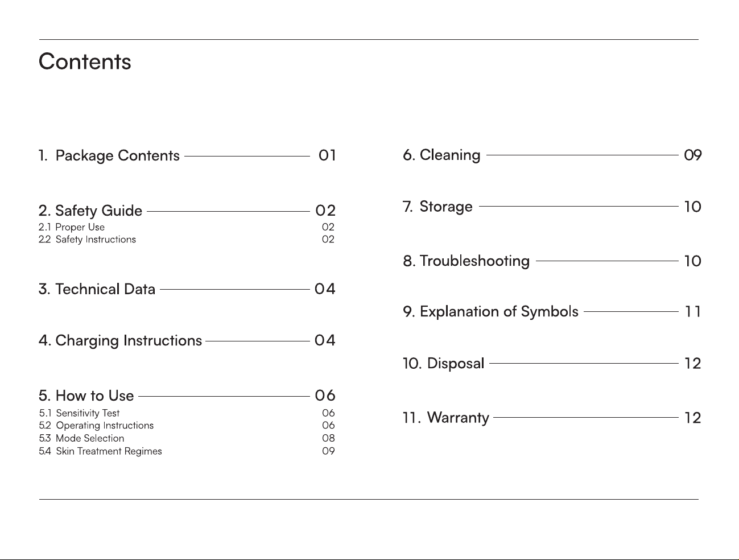Open 2.2 Safety Instructions entry
739x560 pixels.
coord(88,240)
